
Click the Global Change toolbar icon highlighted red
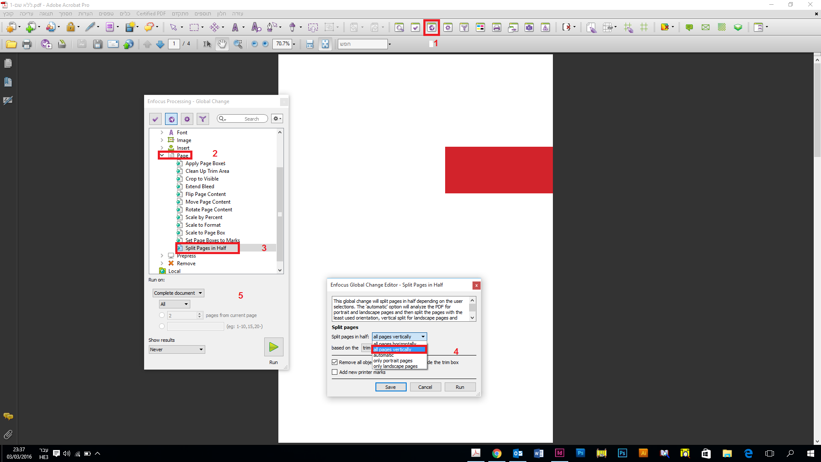[431, 28]
